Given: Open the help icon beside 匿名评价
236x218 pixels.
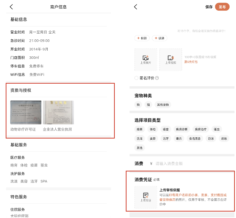Looking at the screenshot, I should (157, 78).
